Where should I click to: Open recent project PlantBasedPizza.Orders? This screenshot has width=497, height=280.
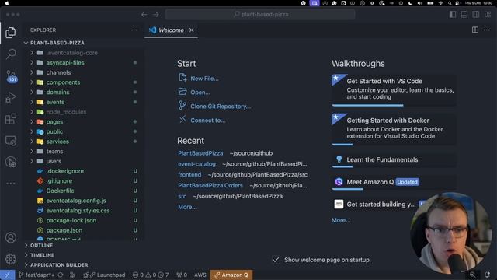click(210, 185)
